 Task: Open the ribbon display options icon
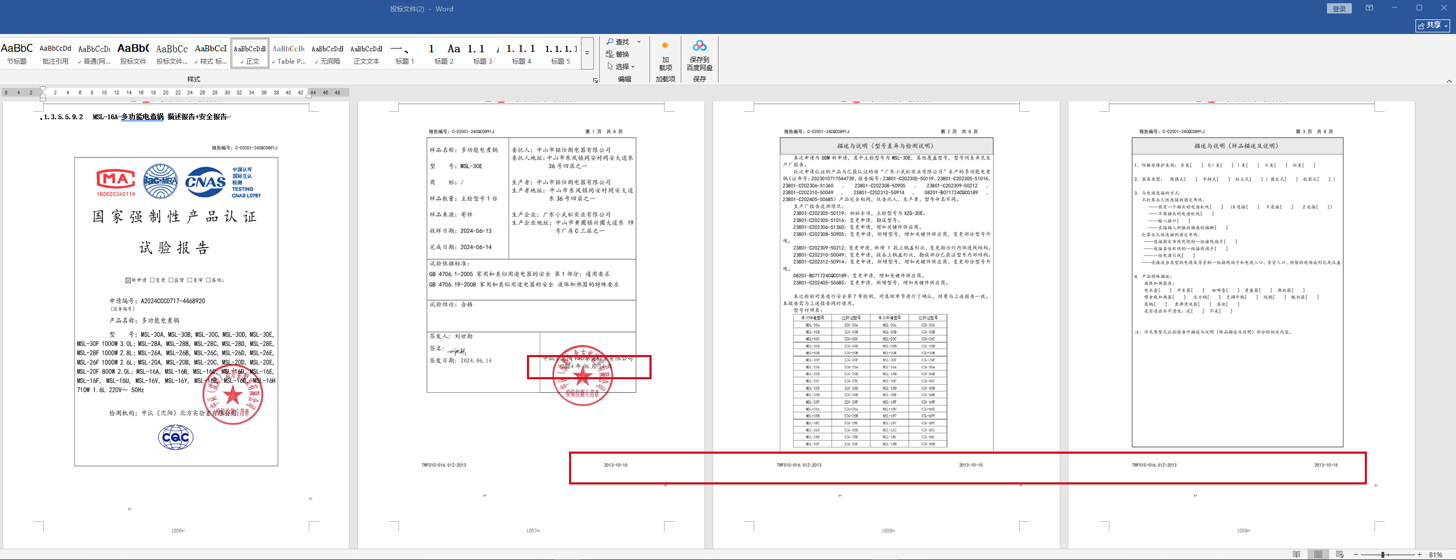[1369, 8]
